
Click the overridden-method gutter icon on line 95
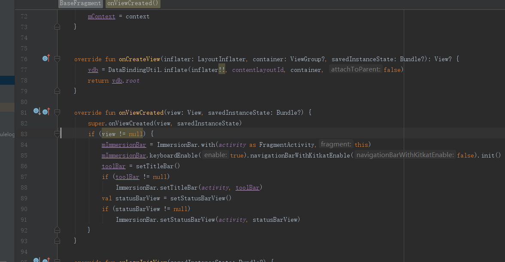(x=36, y=259)
